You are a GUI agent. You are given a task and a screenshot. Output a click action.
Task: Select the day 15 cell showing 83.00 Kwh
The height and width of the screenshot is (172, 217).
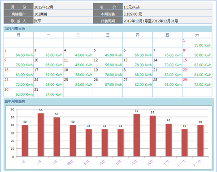197,63
